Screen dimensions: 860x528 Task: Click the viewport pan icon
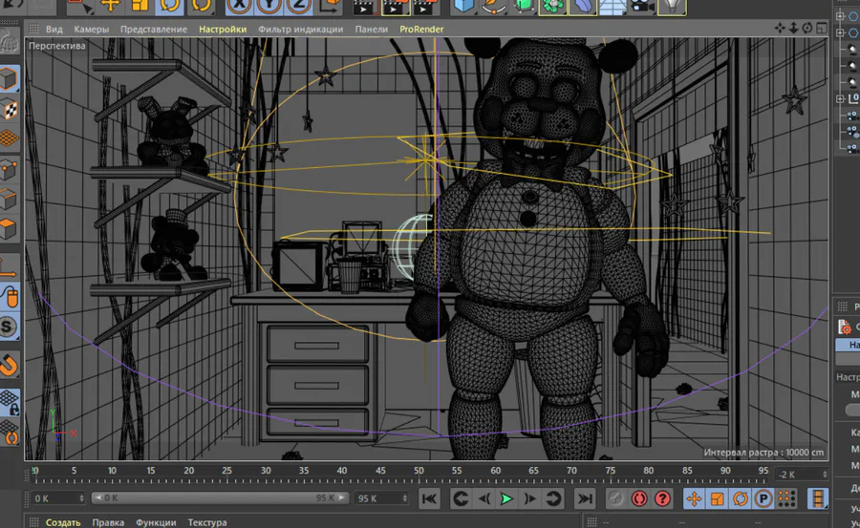point(780,28)
